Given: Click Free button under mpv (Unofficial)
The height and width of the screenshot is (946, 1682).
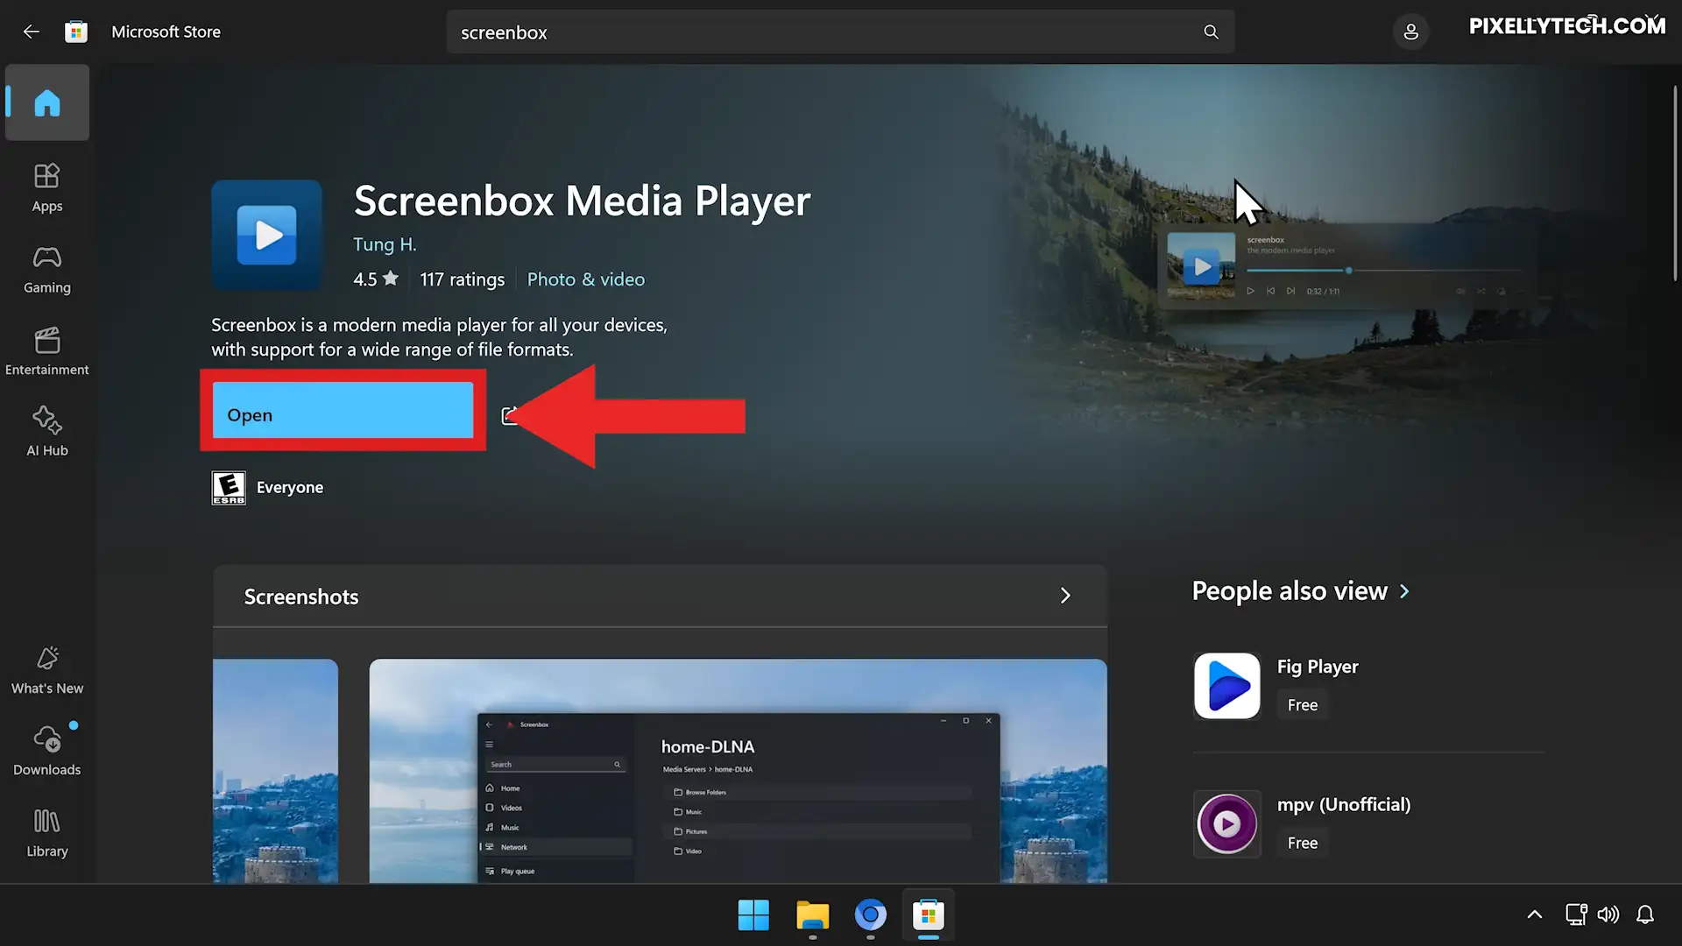Looking at the screenshot, I should click(x=1303, y=843).
